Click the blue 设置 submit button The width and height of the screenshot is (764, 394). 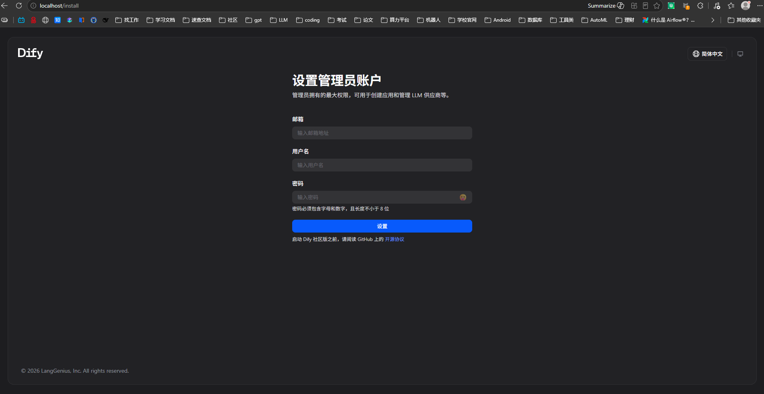382,226
